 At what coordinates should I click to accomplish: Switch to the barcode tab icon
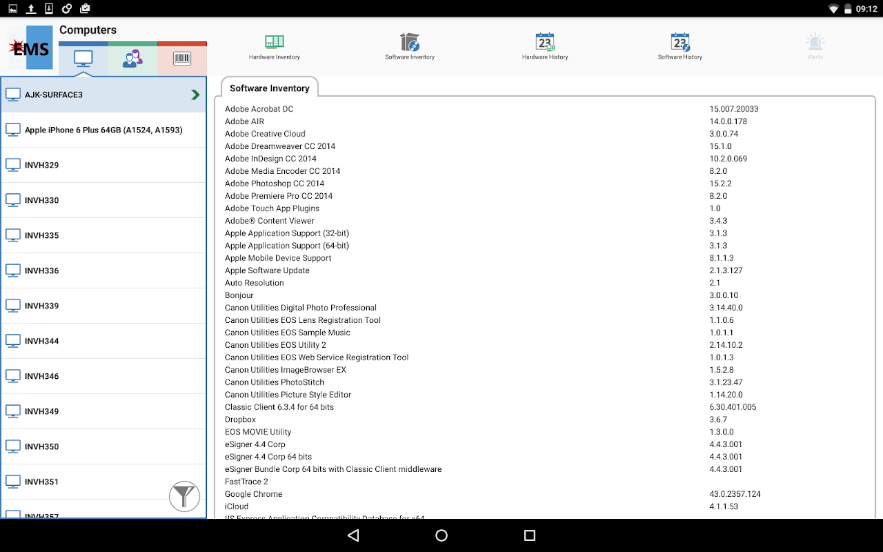coord(182,59)
